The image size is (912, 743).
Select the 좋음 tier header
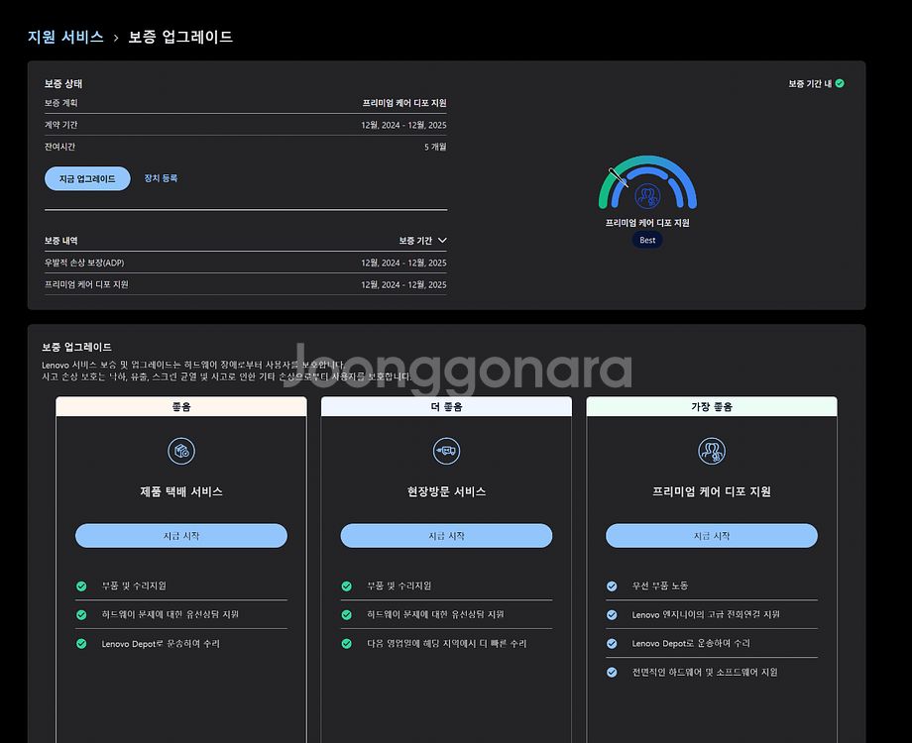click(181, 406)
